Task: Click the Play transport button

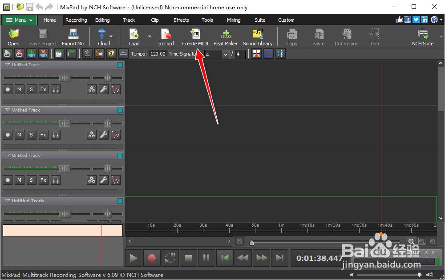Action: click(133, 258)
